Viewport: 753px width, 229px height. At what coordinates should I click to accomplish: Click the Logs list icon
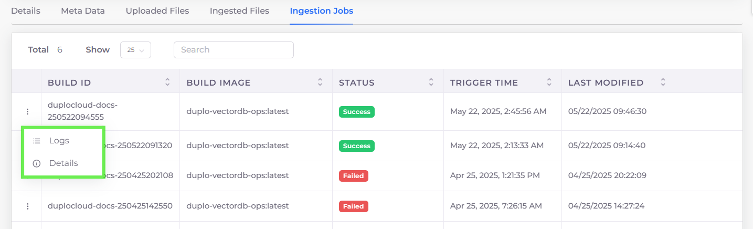tap(37, 141)
